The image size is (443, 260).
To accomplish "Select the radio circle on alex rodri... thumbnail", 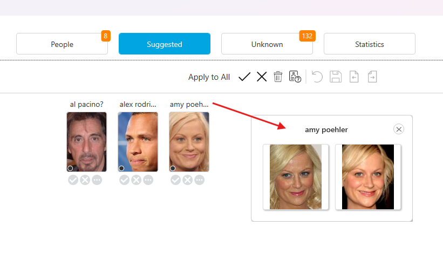I will coord(121,168).
